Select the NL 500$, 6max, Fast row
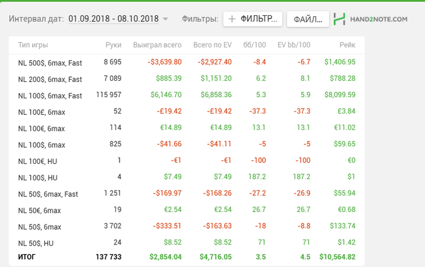This screenshot has height=267, width=425. tap(186, 63)
